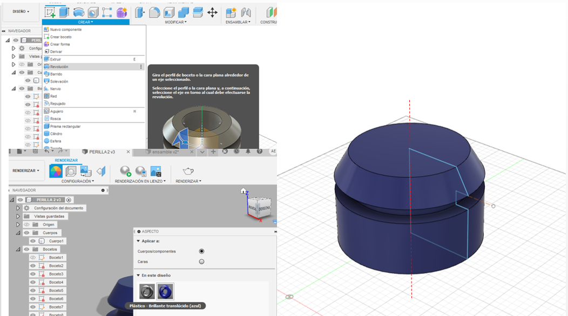Select the ViewCube home icon
The width and height of the screenshot is (568, 316).
244,190
